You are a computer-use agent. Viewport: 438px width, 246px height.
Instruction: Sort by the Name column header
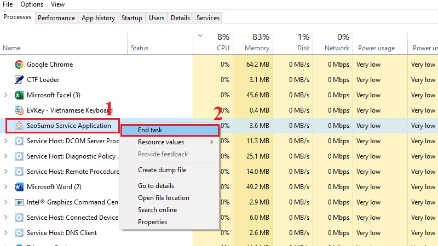11,48
